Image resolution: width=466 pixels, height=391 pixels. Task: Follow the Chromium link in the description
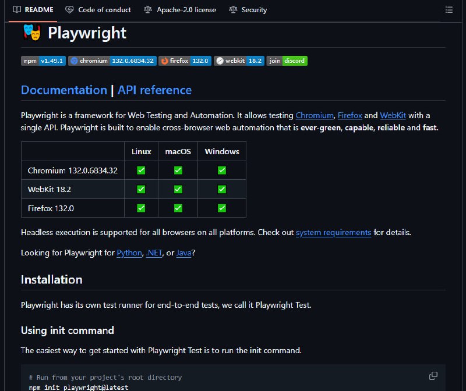coord(315,115)
